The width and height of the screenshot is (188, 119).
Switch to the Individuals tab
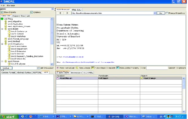click(76, 73)
